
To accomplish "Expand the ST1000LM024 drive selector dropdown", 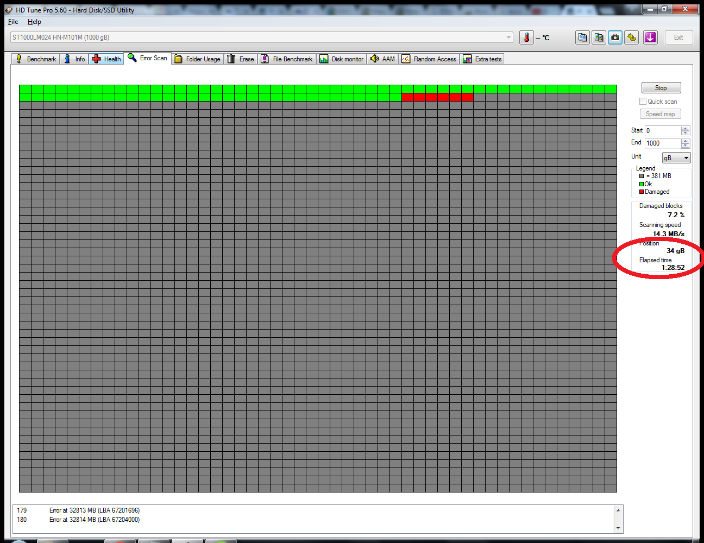I will point(508,37).
